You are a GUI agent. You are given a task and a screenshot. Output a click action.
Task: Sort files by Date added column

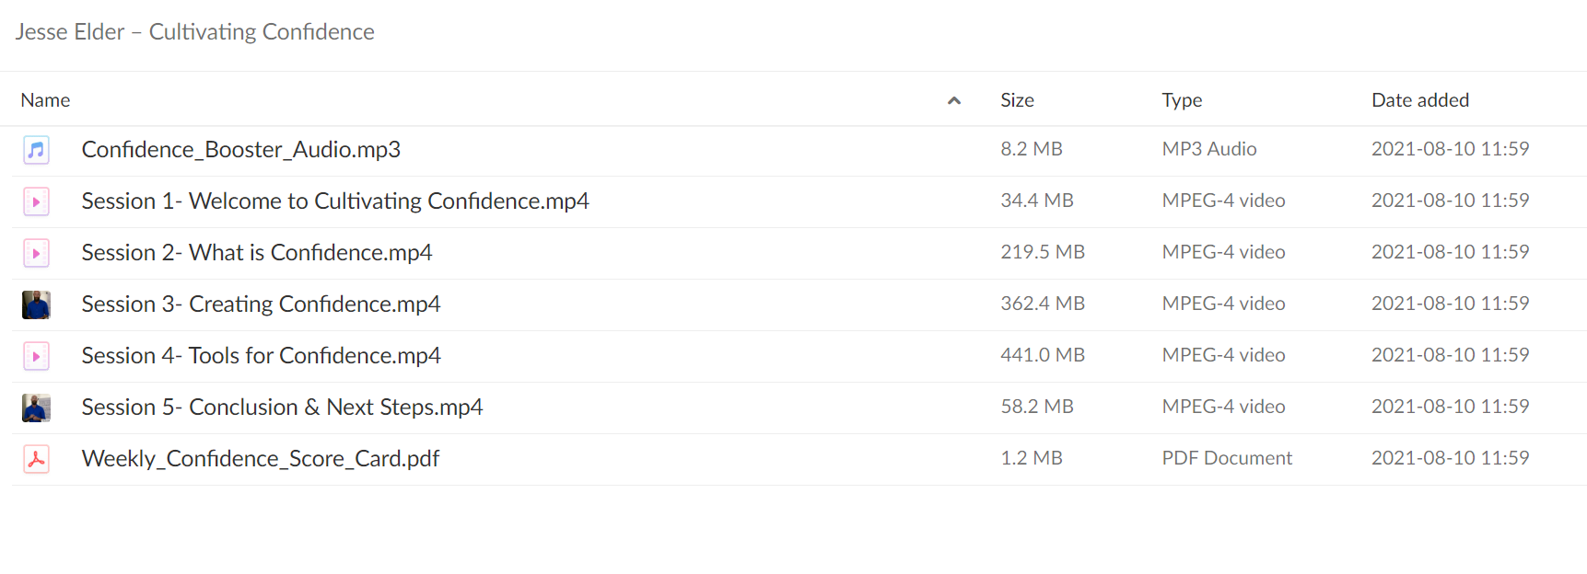point(1420,100)
